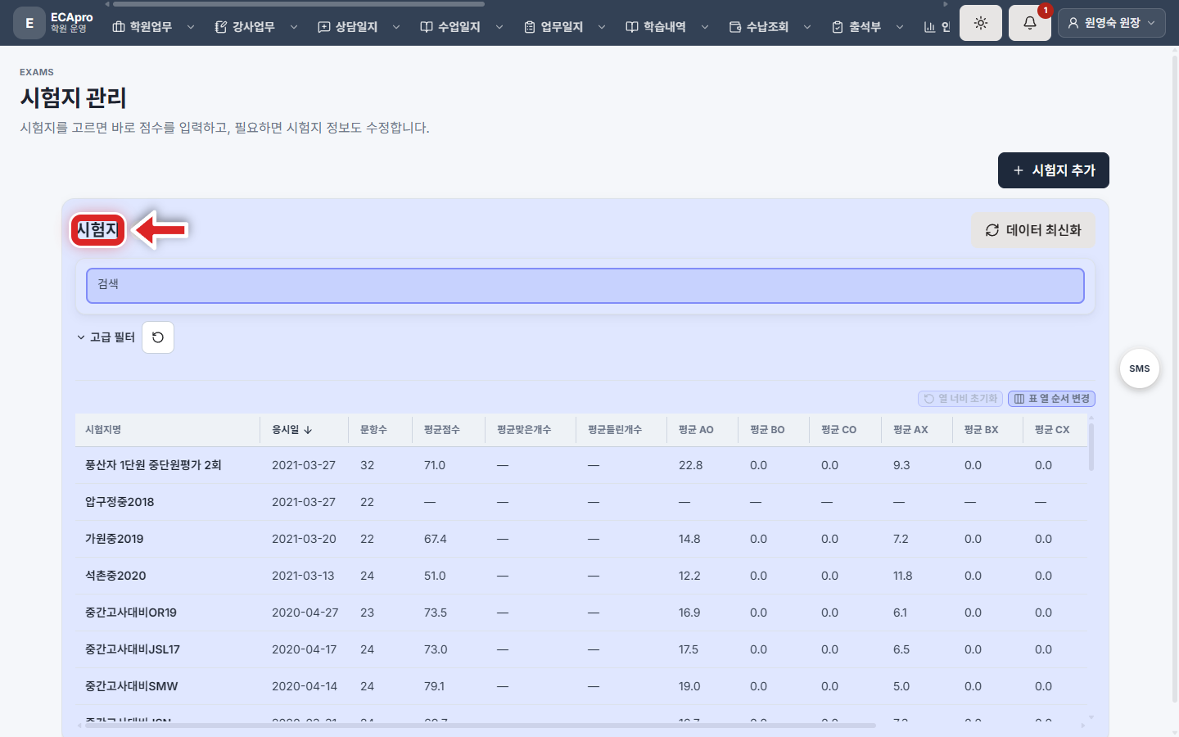Screen dimensions: 1179x737
Task: Select row 가원중2019
Action: 581,539
